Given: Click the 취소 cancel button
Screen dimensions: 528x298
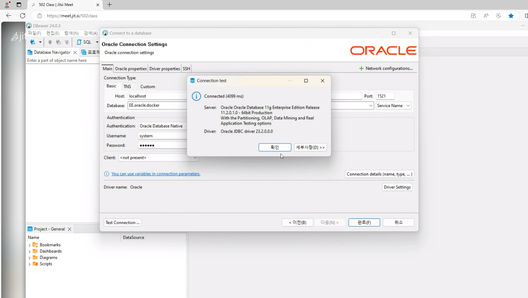Looking at the screenshot, I should pyautogui.click(x=399, y=223).
